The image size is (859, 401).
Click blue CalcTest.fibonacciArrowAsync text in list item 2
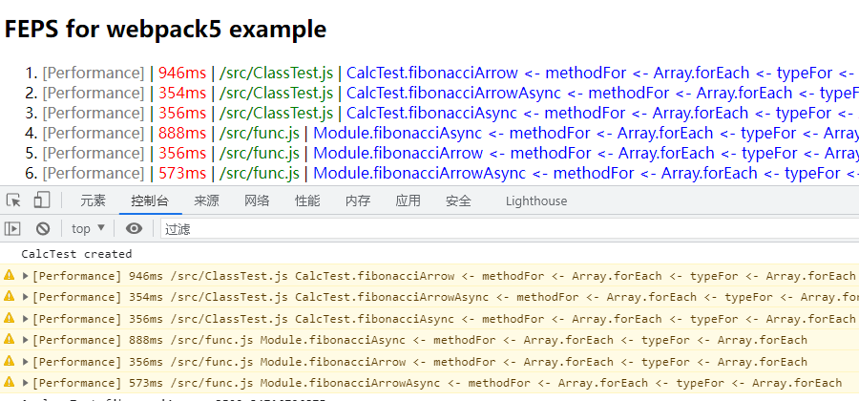coord(453,94)
